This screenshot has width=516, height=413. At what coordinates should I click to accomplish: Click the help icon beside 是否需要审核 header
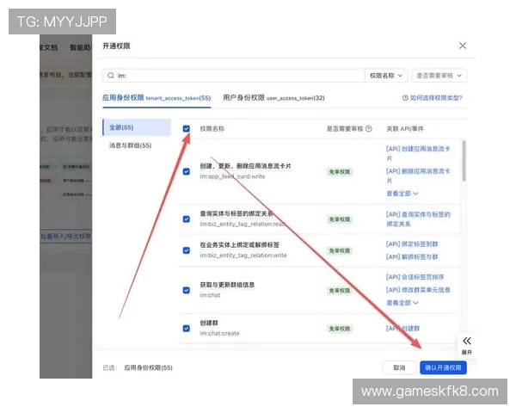[x=369, y=129]
